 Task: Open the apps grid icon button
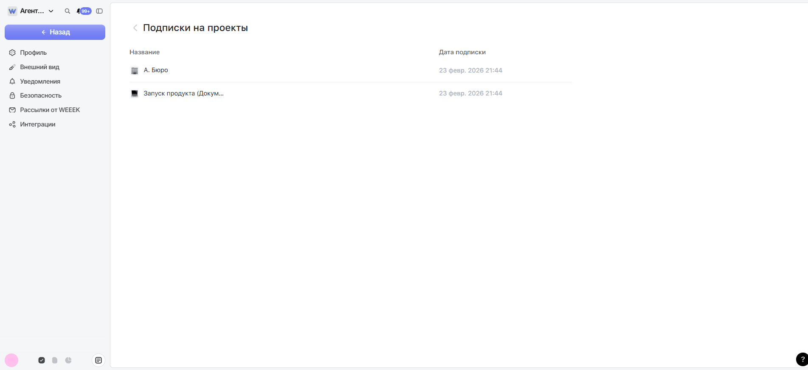[x=99, y=360]
